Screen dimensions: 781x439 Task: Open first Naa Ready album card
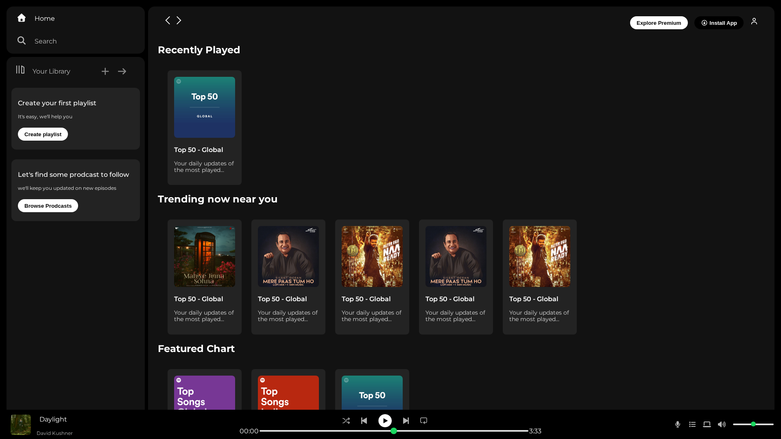click(372, 277)
